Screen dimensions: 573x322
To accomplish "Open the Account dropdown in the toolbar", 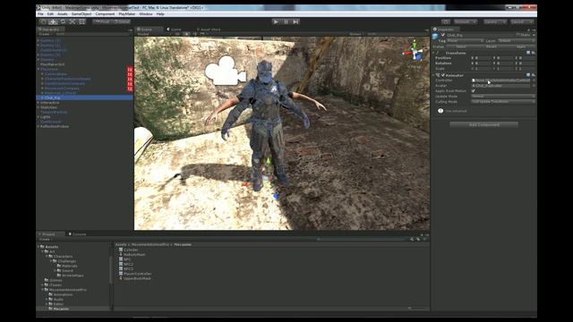I will click(x=466, y=21).
